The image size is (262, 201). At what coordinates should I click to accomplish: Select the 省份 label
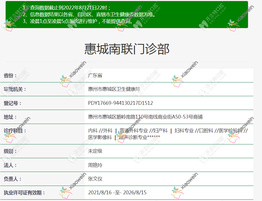tap(10, 75)
